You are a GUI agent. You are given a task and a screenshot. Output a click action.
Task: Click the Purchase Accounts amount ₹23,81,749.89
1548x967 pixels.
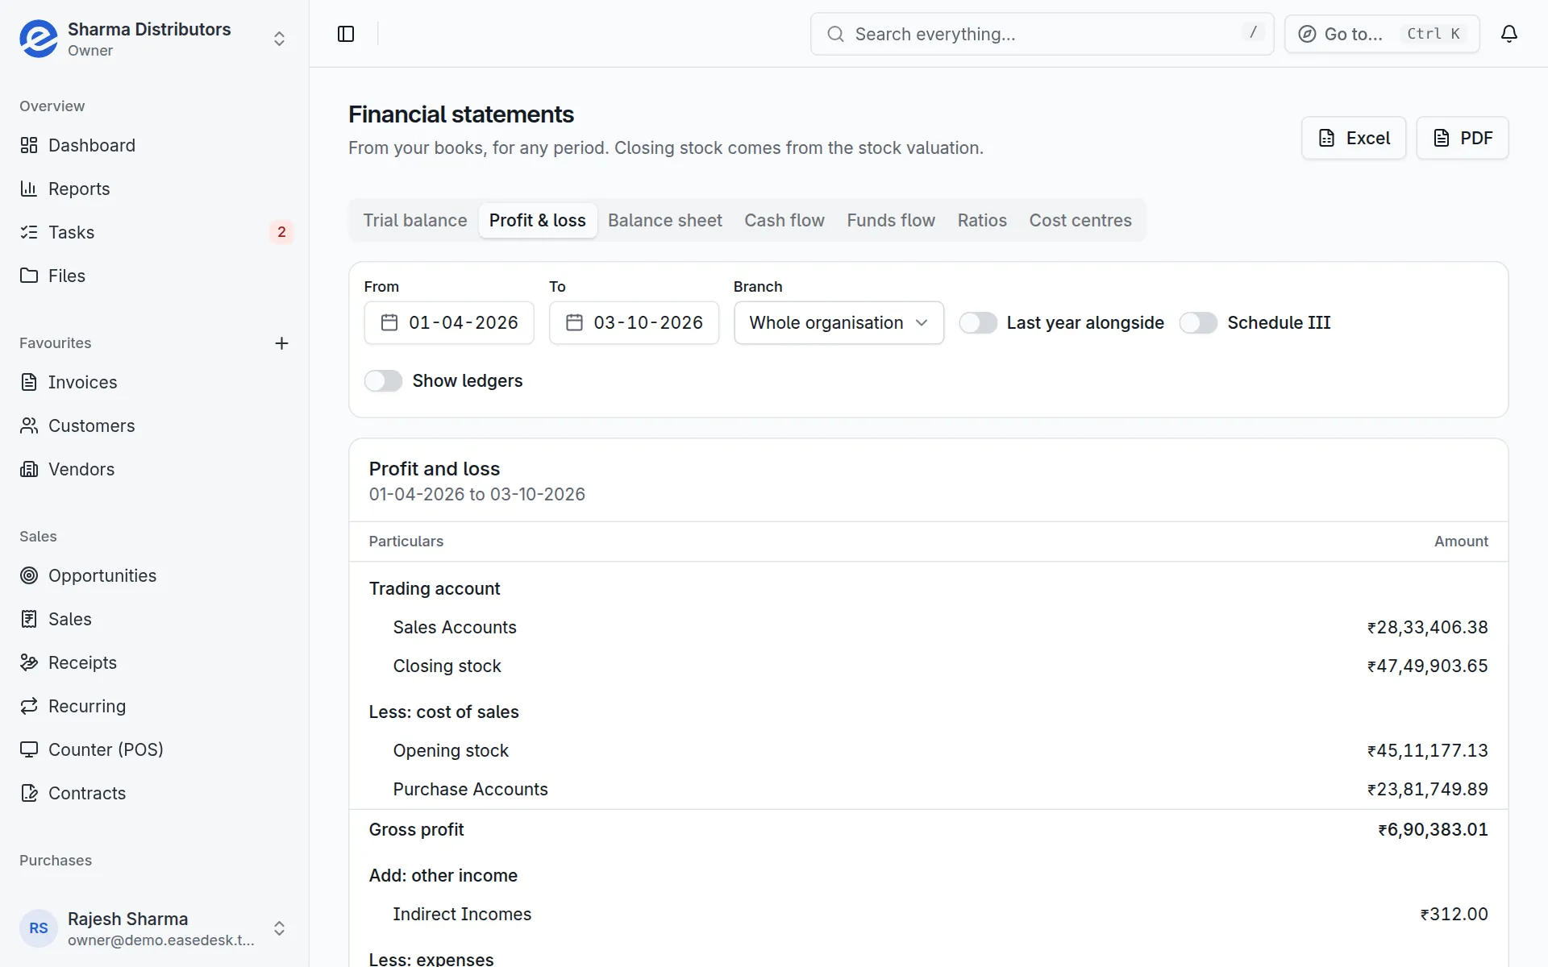1427,790
